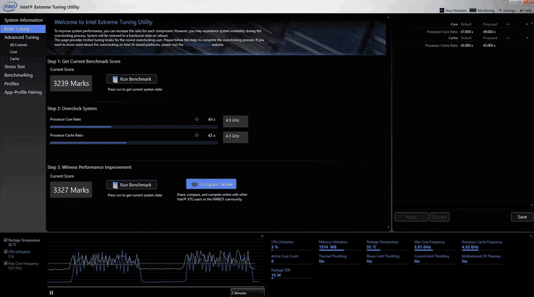Click the Processor Cache Ratio slider
534x297 pixels.
[x=133, y=143]
